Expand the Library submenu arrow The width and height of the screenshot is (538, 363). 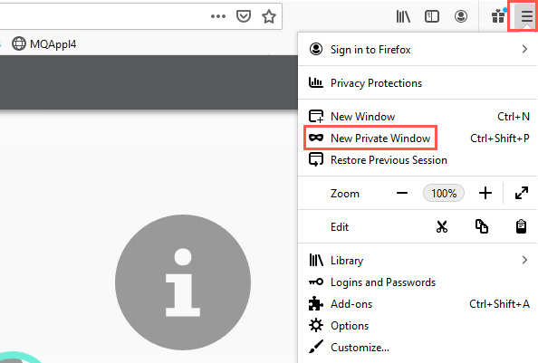click(x=524, y=260)
